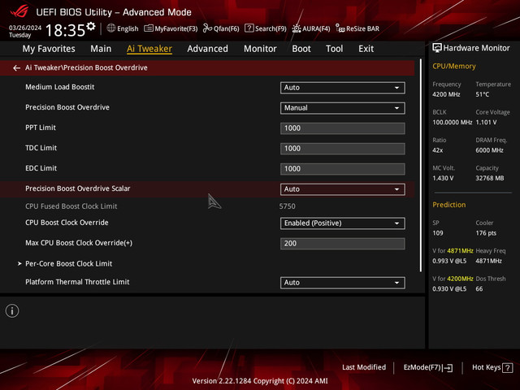Open the Tool tab
The height and width of the screenshot is (390, 520).
(334, 49)
